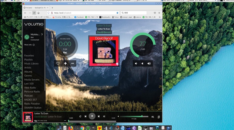Raise volume with the rightmost speaker icon
Screen dimensions: 234x130
[149, 63]
